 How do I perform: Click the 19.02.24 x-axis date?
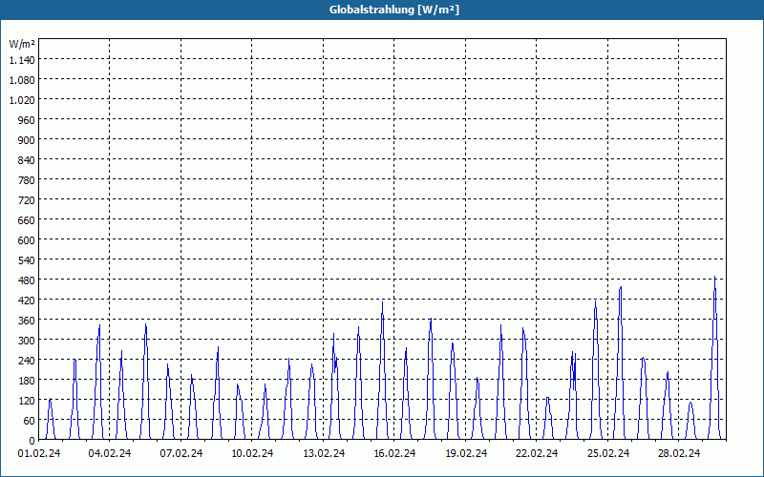tap(466, 454)
